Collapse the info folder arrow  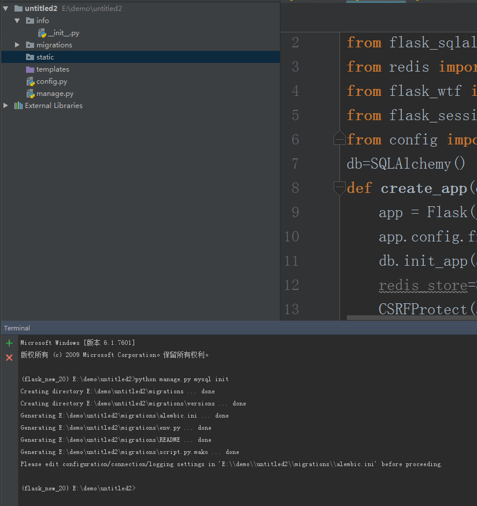pyautogui.click(x=17, y=21)
